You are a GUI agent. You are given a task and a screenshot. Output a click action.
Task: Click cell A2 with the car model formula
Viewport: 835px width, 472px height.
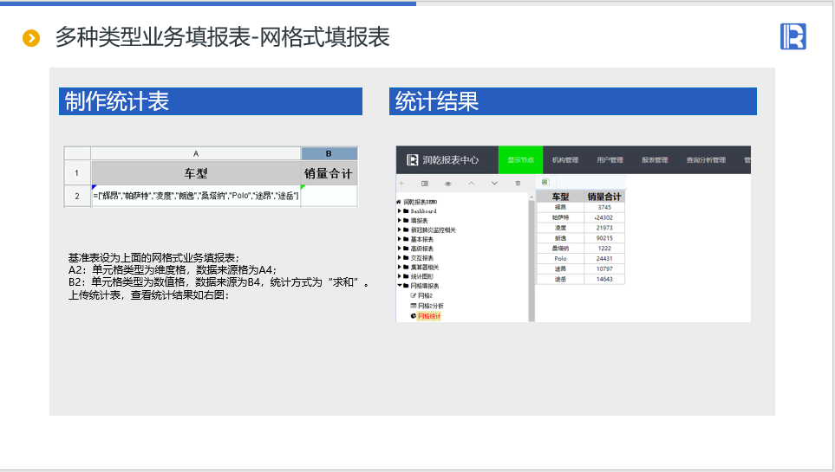196,196
